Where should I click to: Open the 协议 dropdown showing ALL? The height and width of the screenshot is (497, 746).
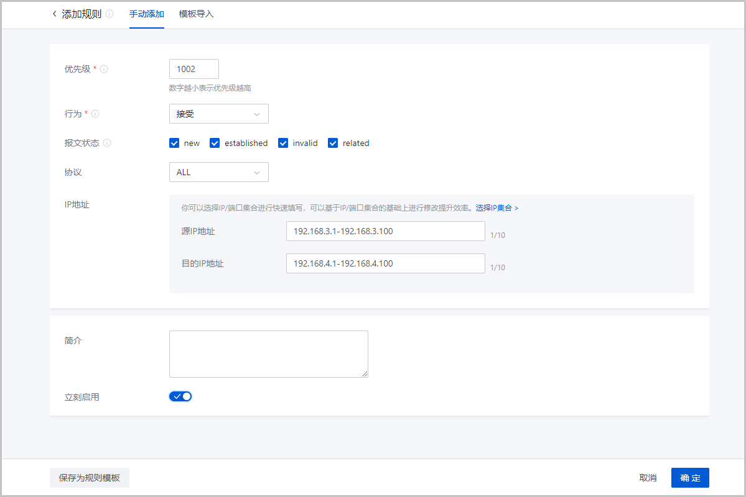tap(219, 172)
